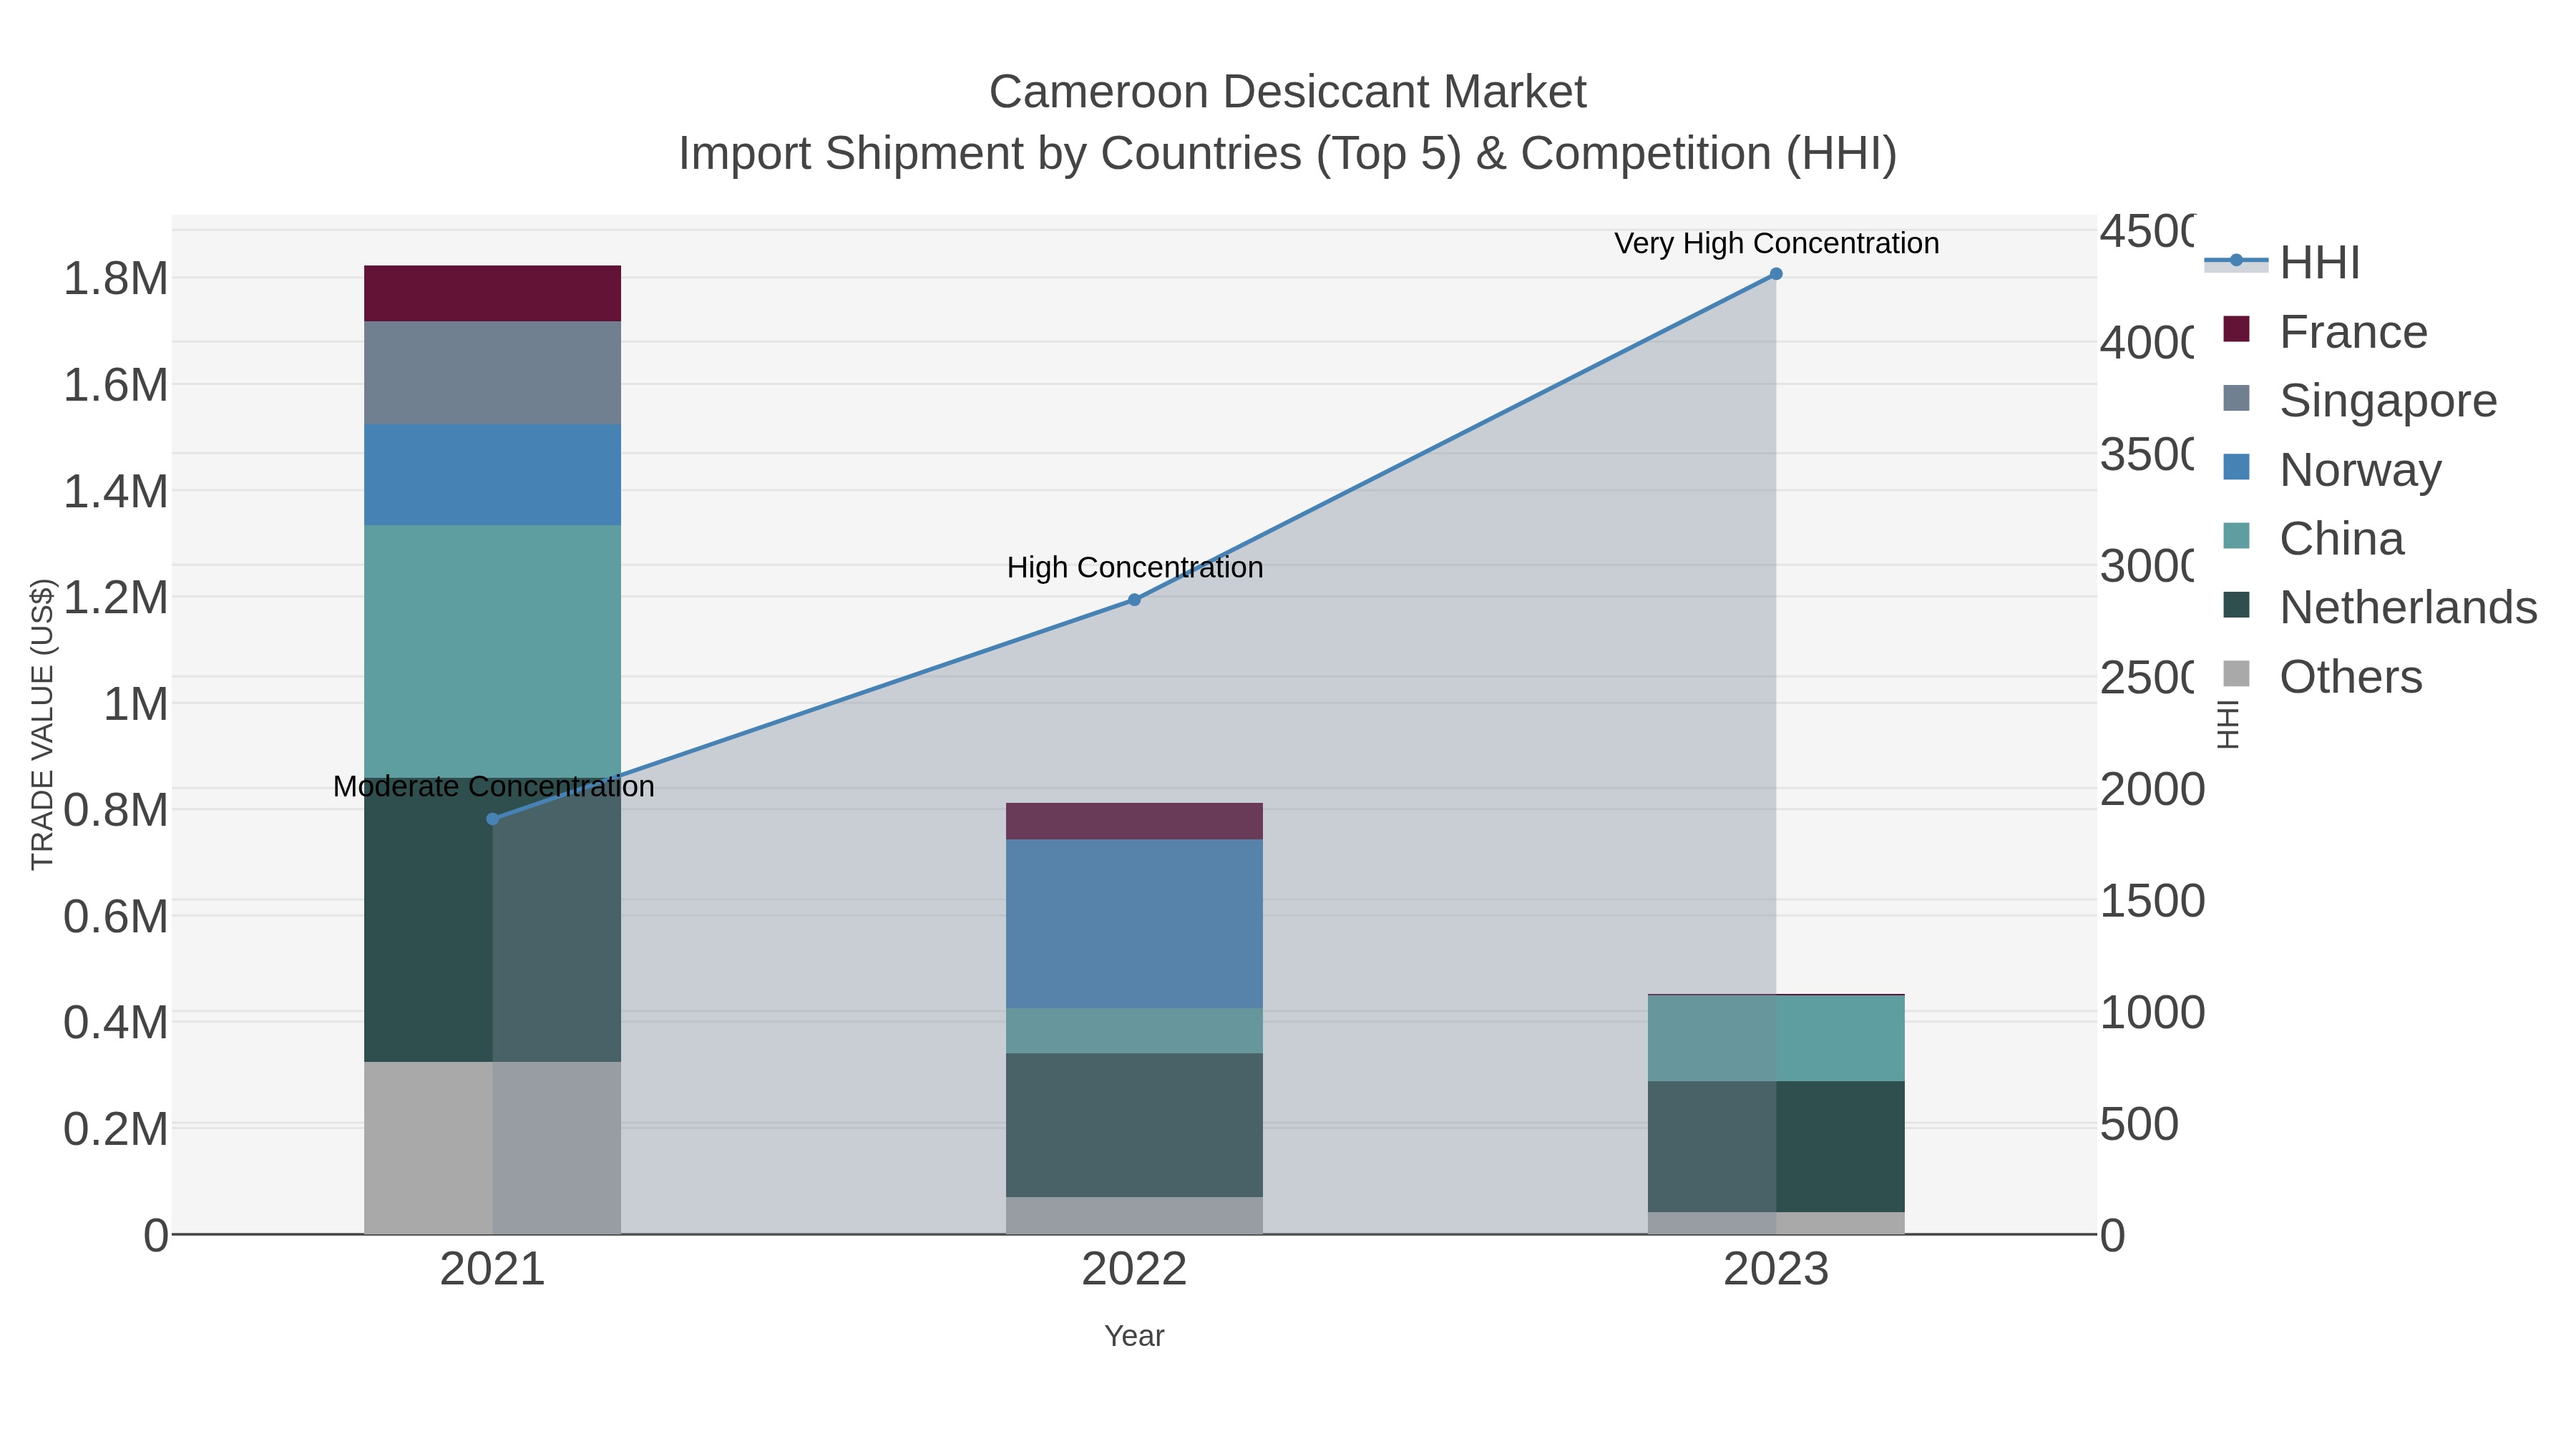Click the Others segment of the 2023 bar
This screenshot has width=2576, height=1449.
pos(1776,1224)
